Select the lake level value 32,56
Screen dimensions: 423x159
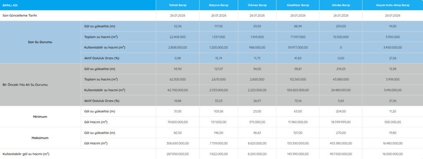click(x=178, y=26)
